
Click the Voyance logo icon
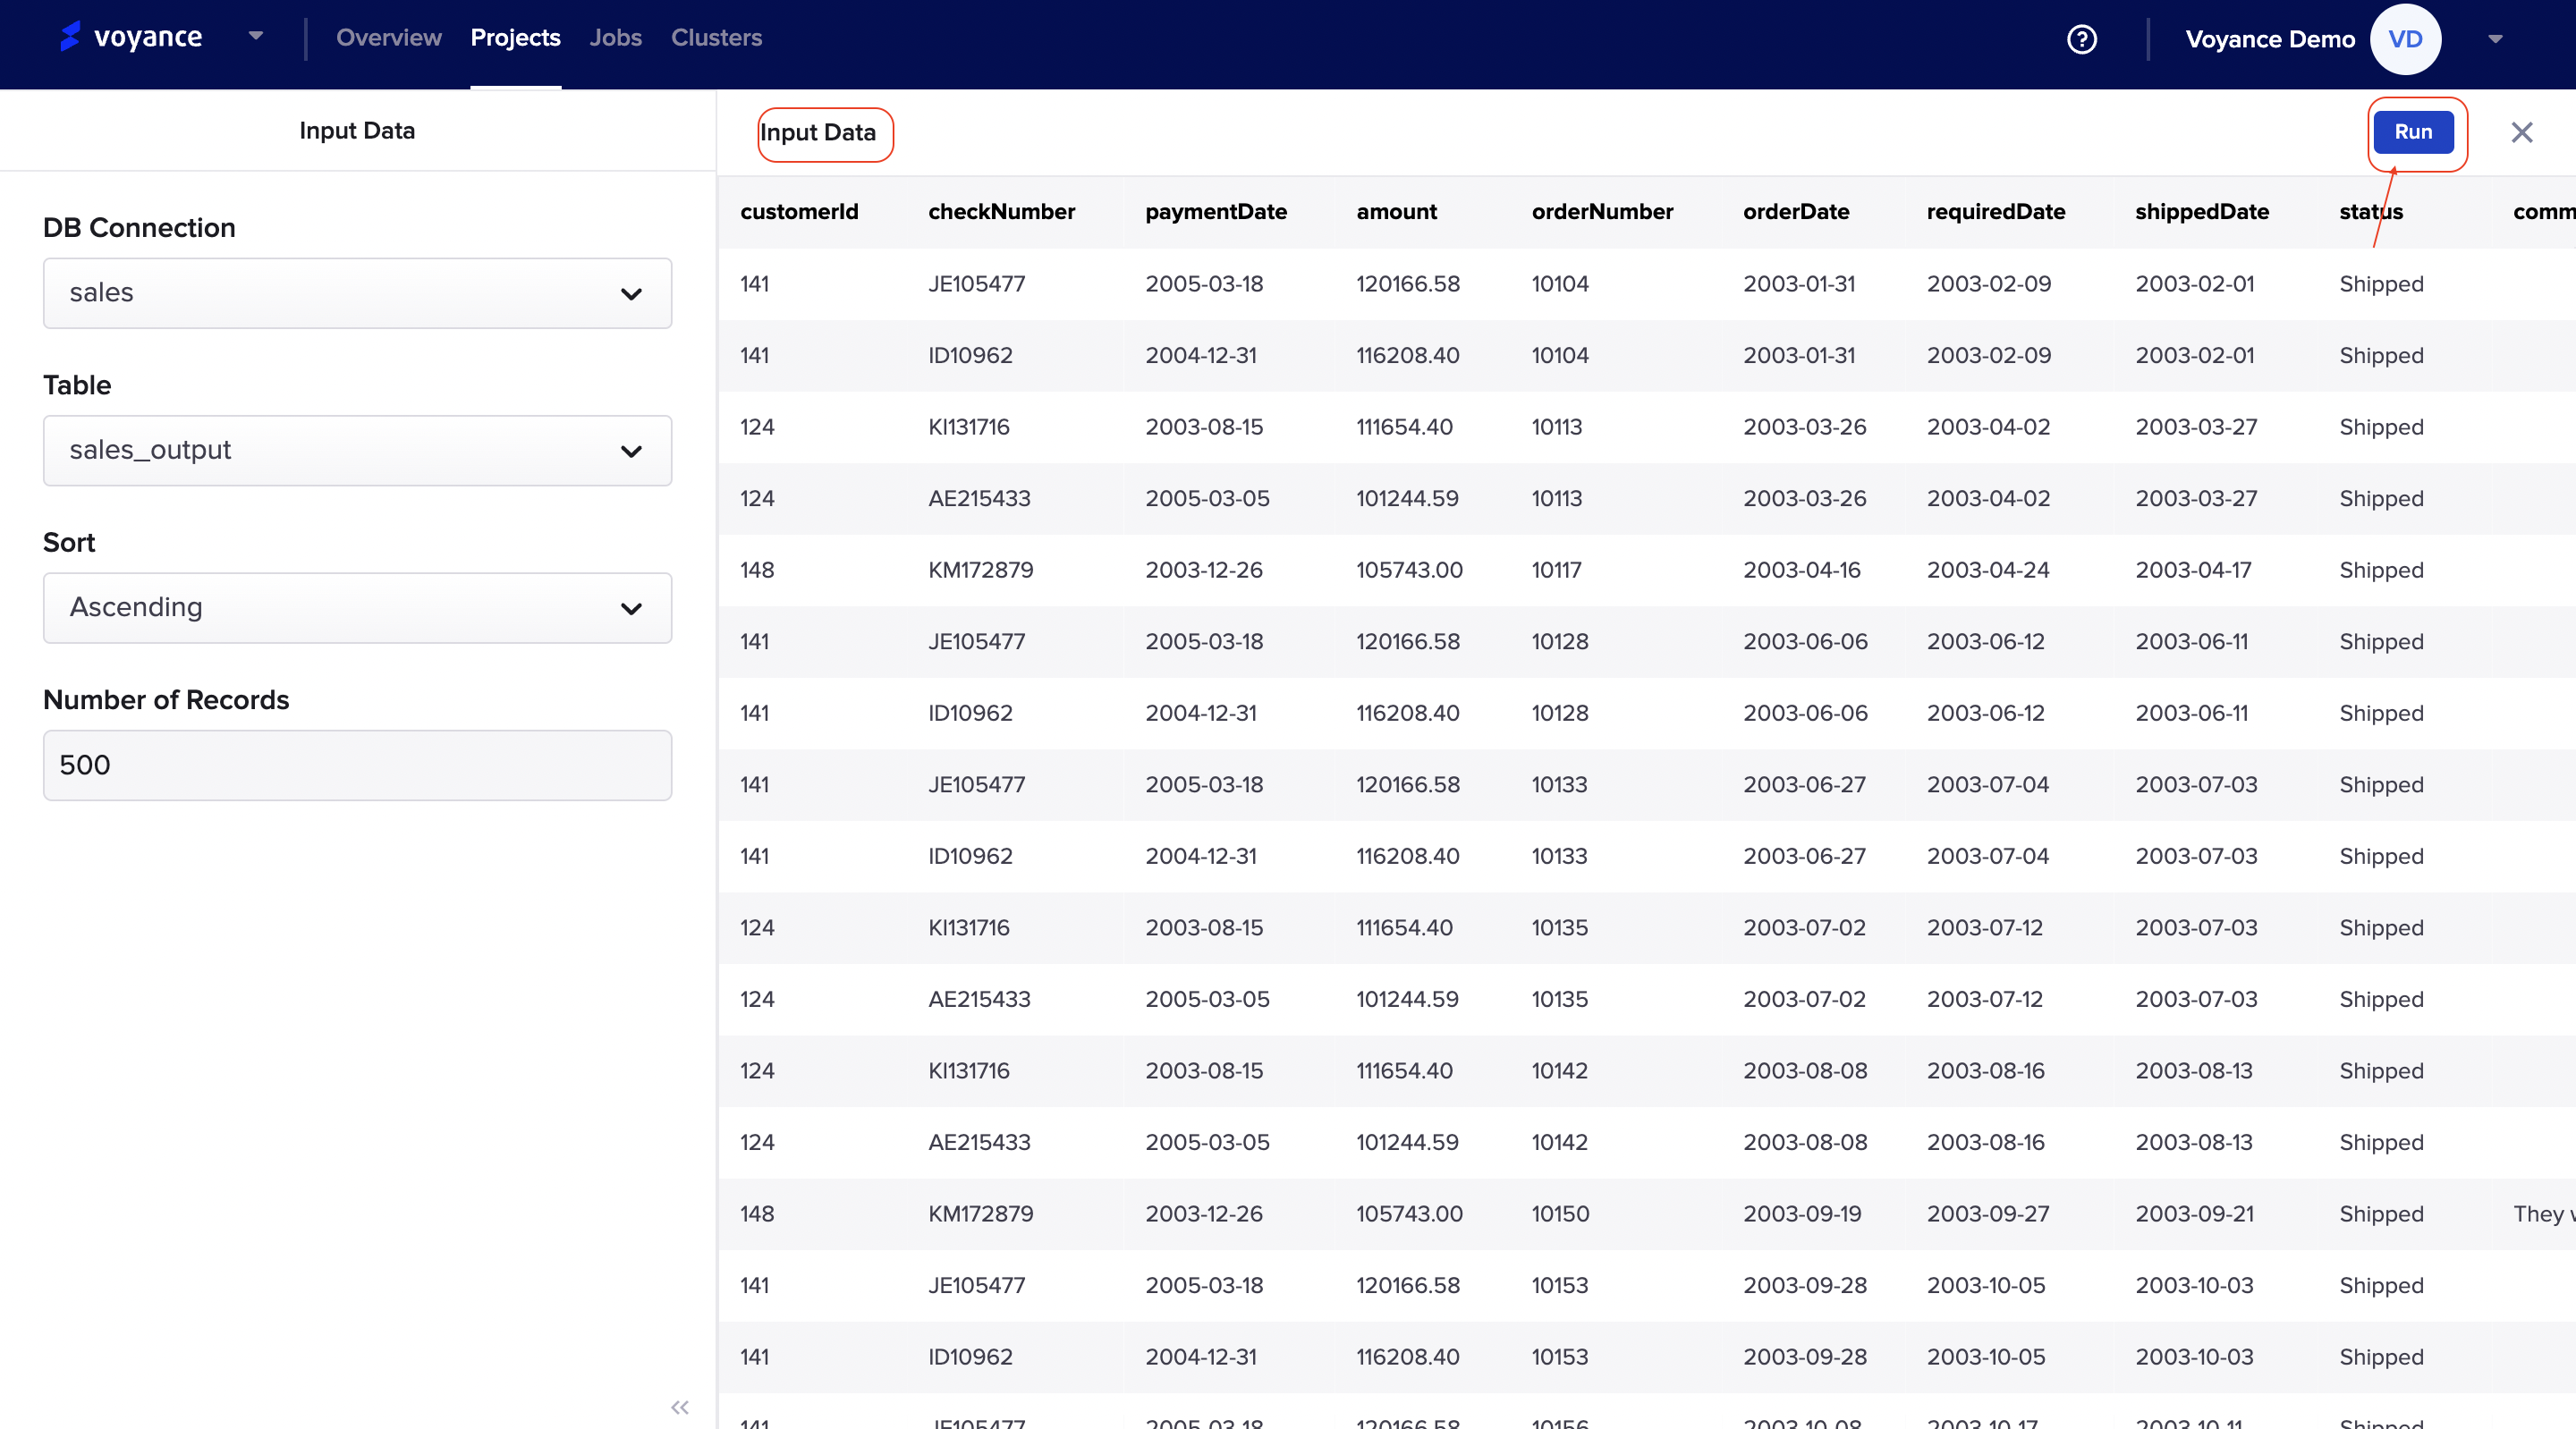(70, 37)
